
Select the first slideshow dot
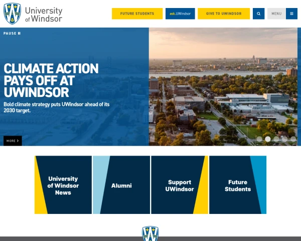coord(259,139)
